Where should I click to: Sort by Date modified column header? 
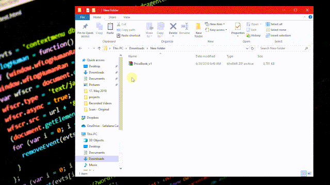(x=205, y=56)
